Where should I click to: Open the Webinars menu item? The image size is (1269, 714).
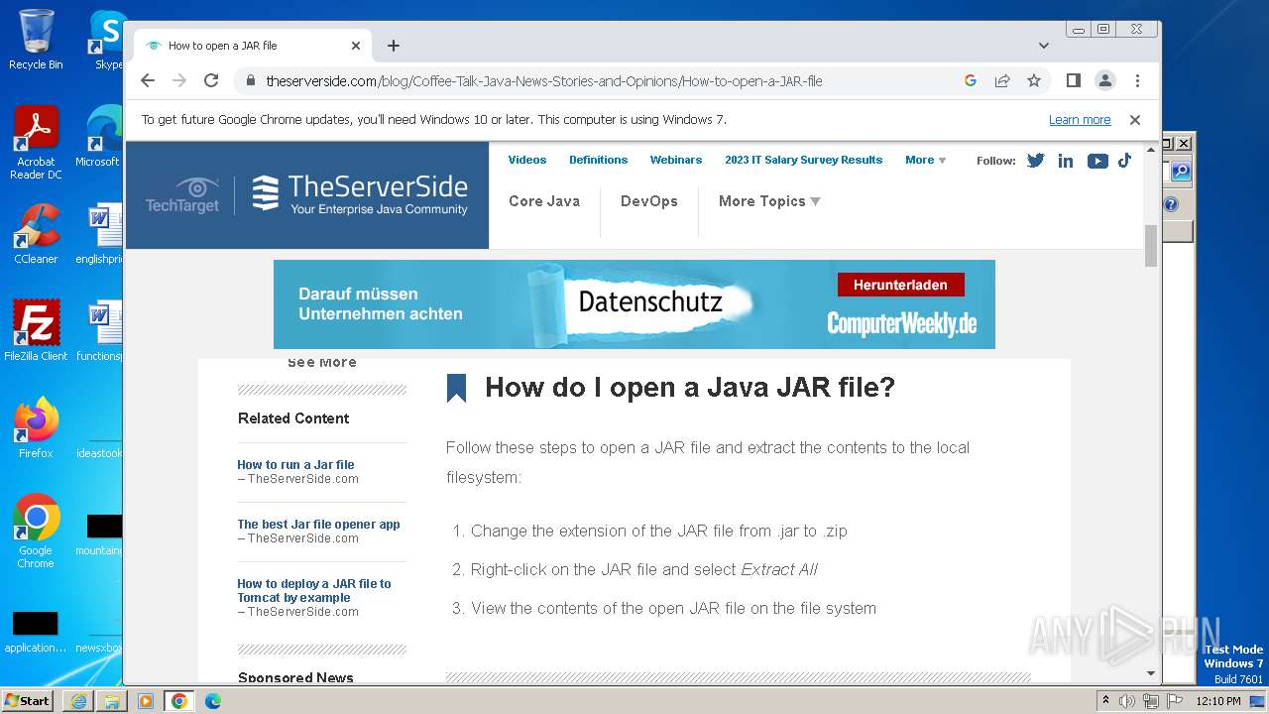[676, 160]
